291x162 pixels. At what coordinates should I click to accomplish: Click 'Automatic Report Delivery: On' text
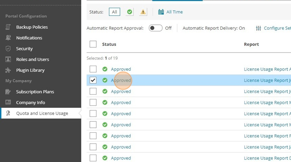(x=214, y=28)
